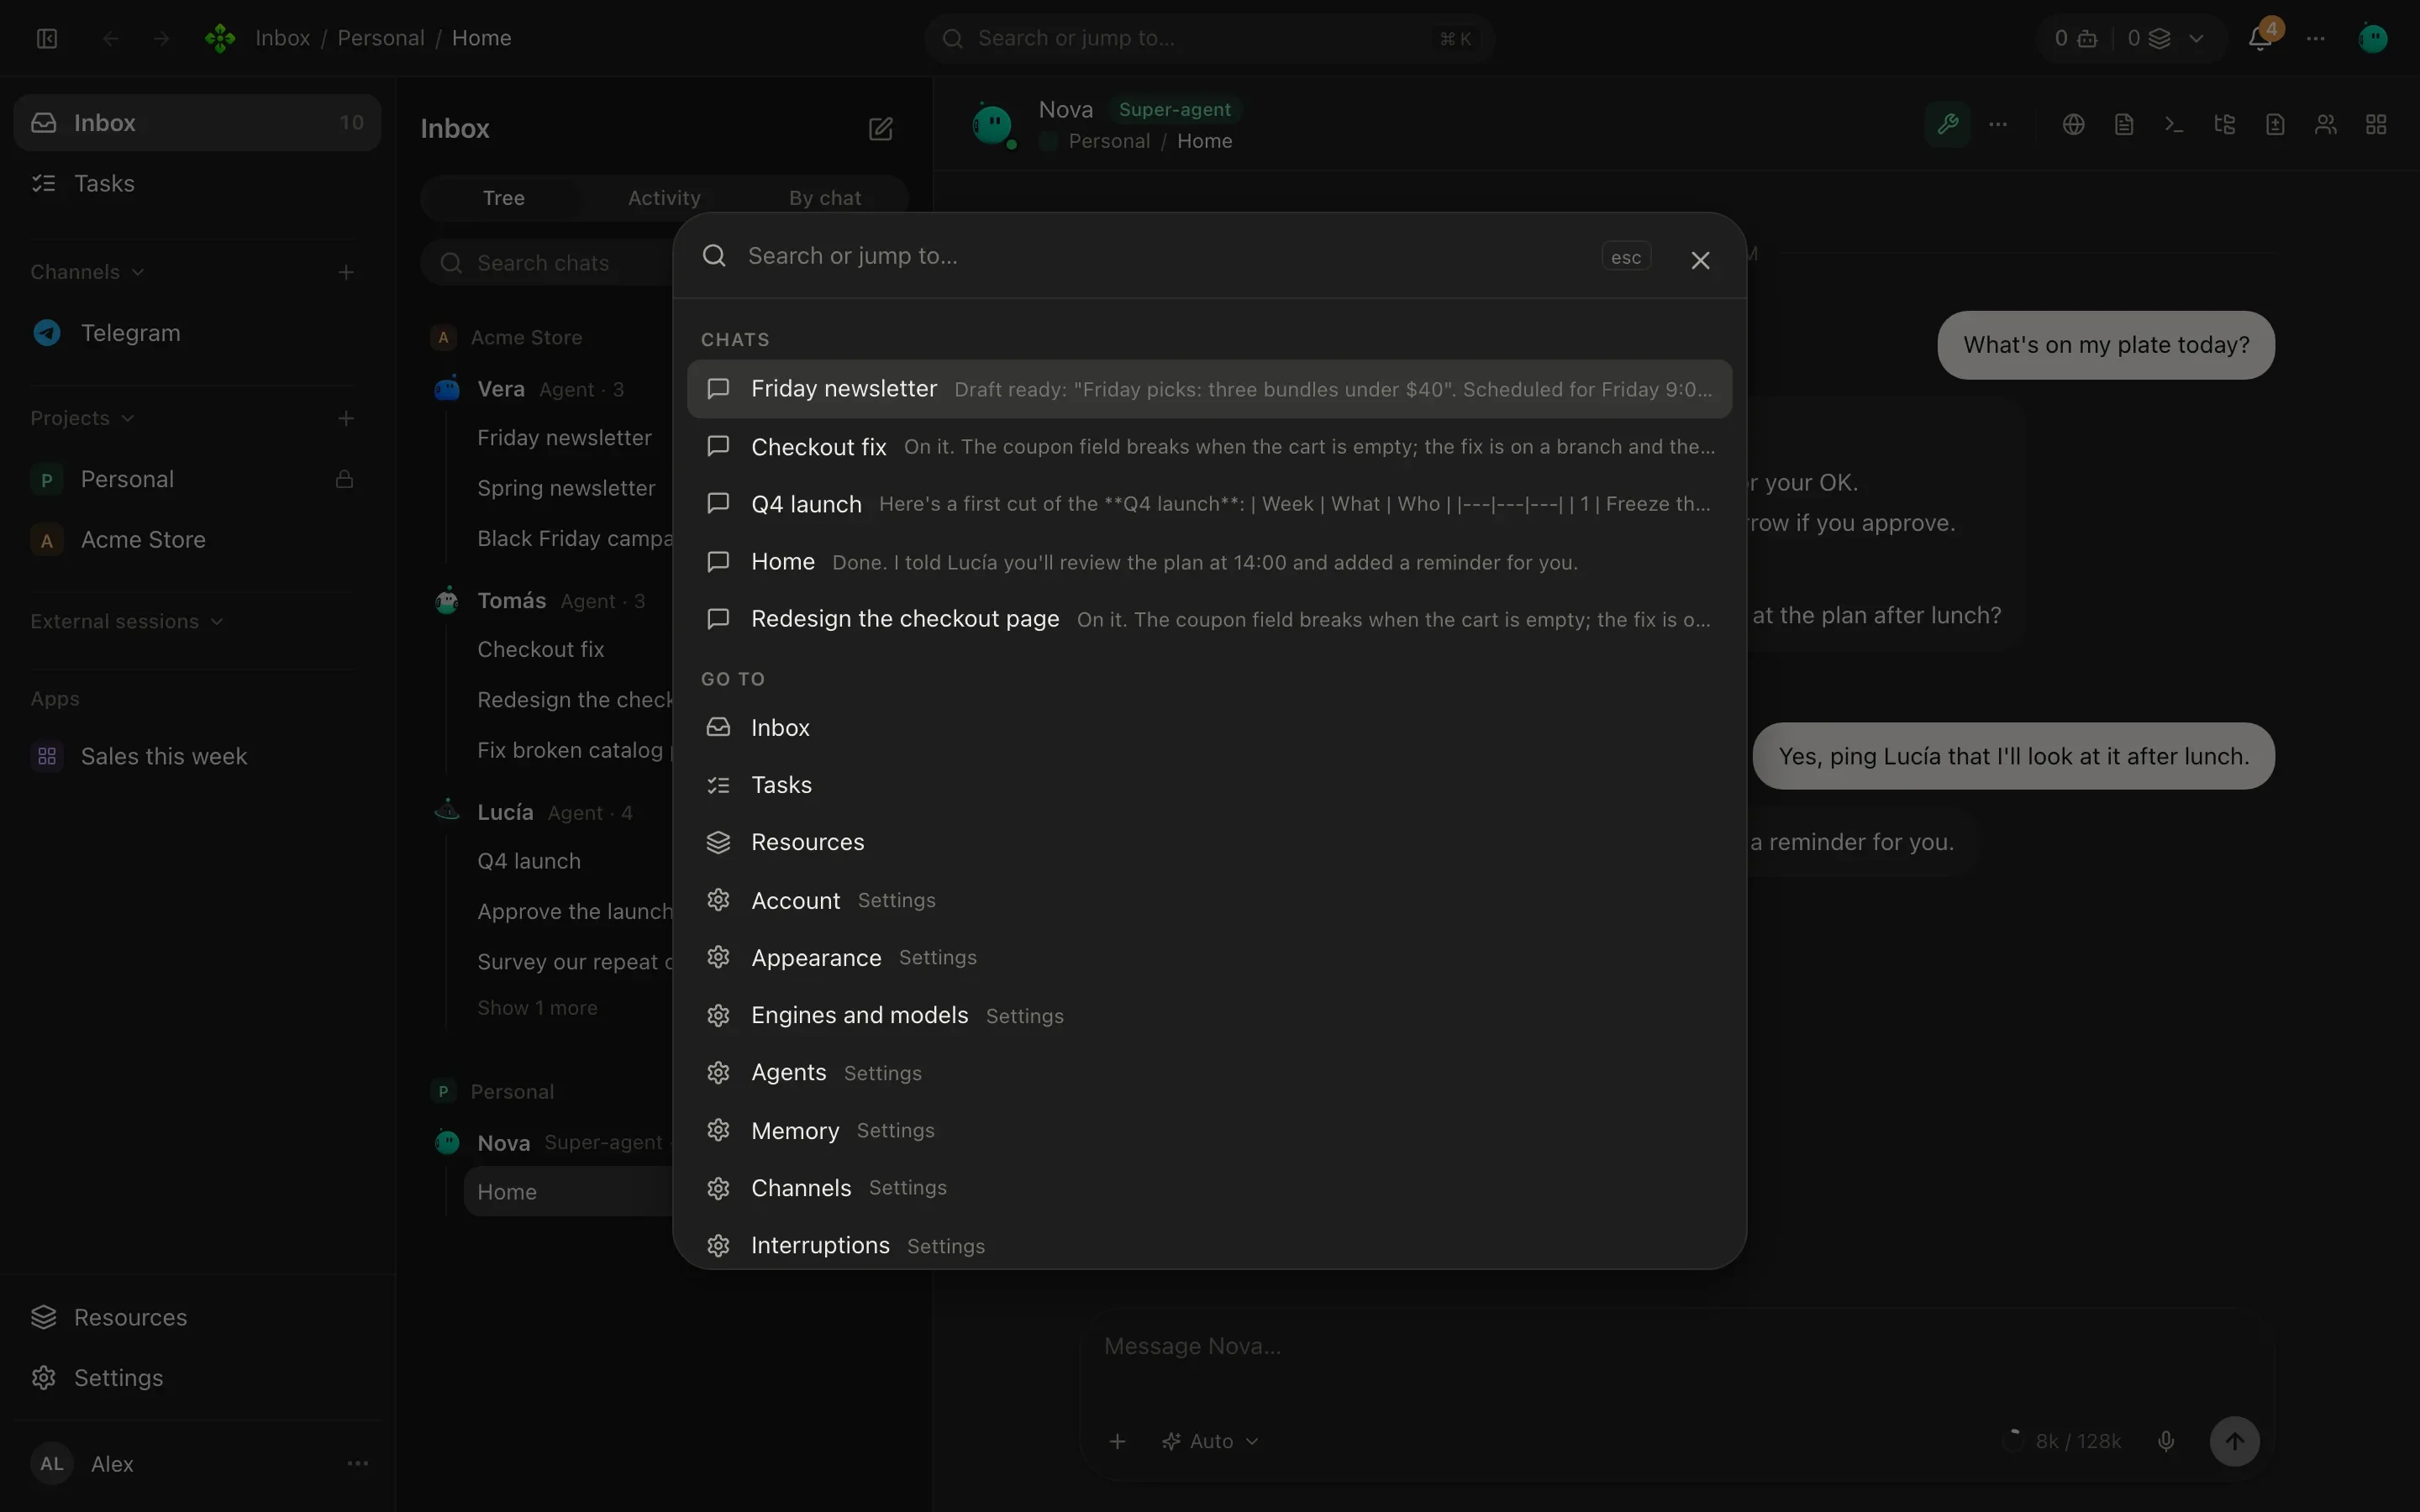Open Telegram channel in sidebar
The width and height of the screenshot is (2420, 1512).
197,333
